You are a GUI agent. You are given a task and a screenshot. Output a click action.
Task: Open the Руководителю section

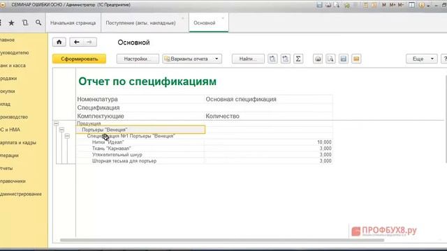pyautogui.click(x=14, y=53)
